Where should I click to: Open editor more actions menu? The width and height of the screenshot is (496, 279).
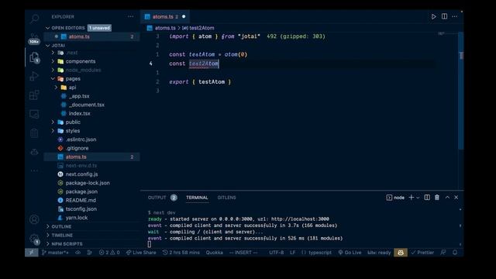(x=455, y=16)
